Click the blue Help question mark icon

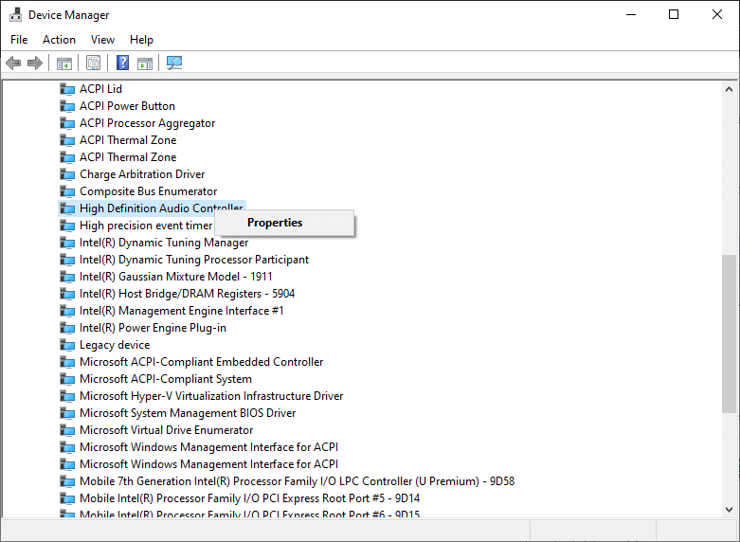(122, 63)
